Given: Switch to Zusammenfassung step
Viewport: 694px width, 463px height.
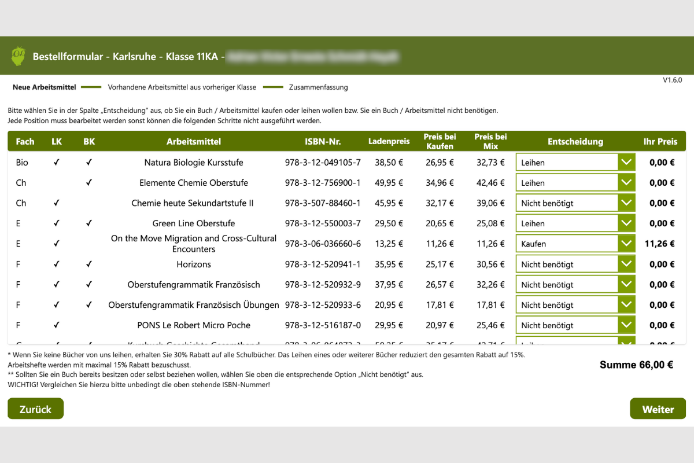Looking at the screenshot, I should point(318,87).
